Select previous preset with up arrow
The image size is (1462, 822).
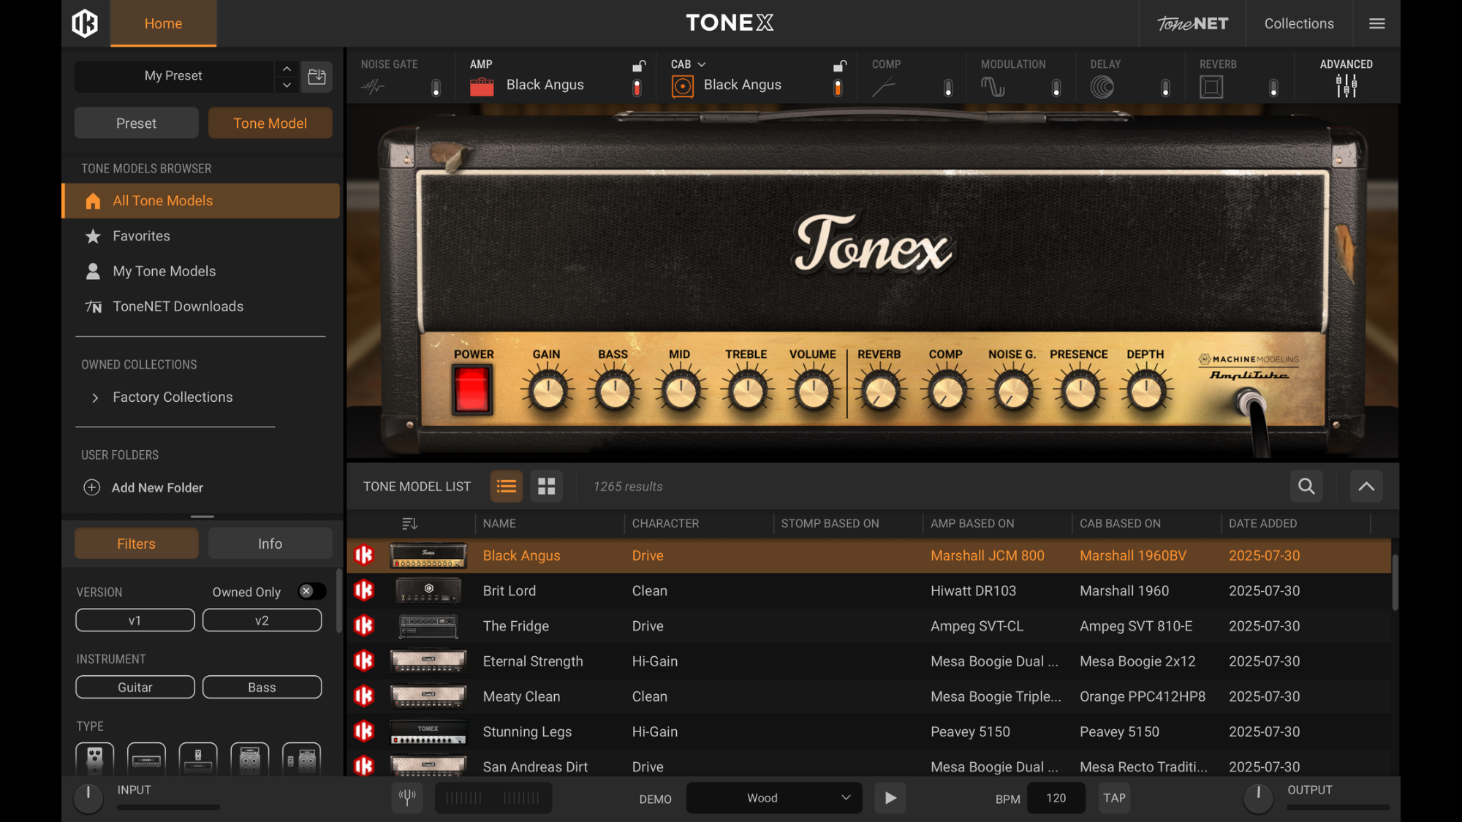tap(287, 69)
